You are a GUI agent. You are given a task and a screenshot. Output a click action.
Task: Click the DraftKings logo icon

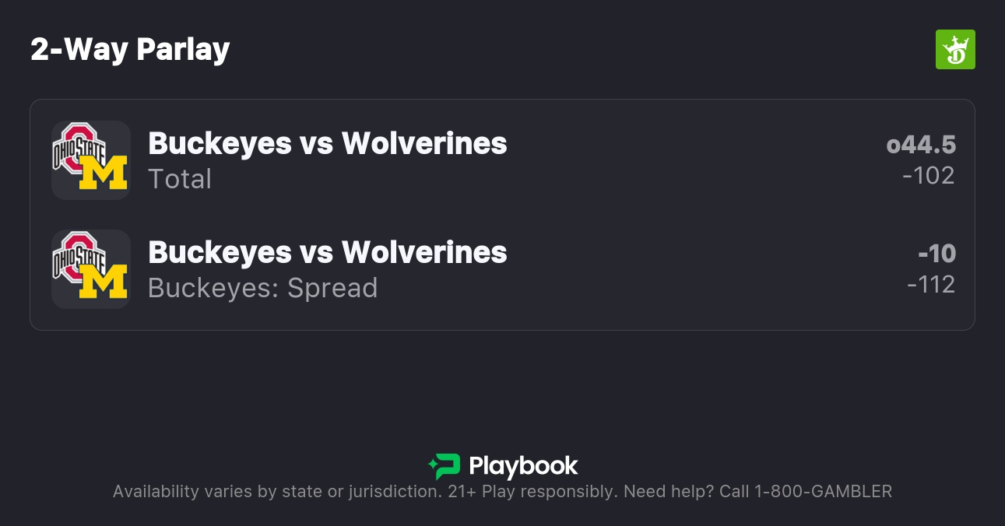954,50
